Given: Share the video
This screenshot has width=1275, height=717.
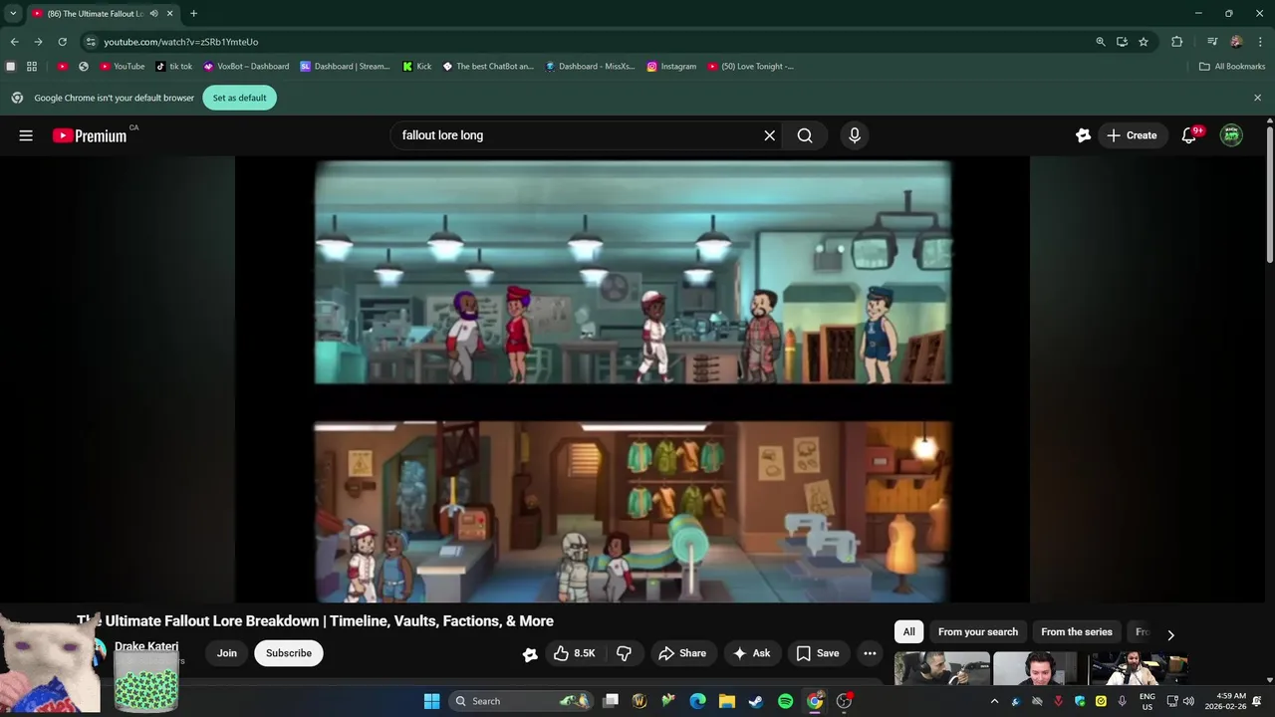Looking at the screenshot, I should point(682,653).
